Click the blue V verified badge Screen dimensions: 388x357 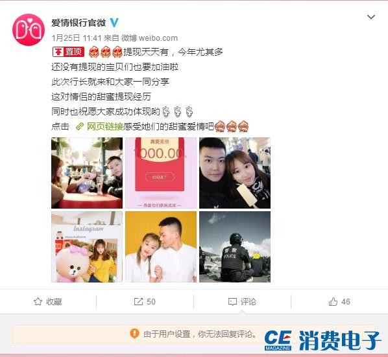[114, 23]
